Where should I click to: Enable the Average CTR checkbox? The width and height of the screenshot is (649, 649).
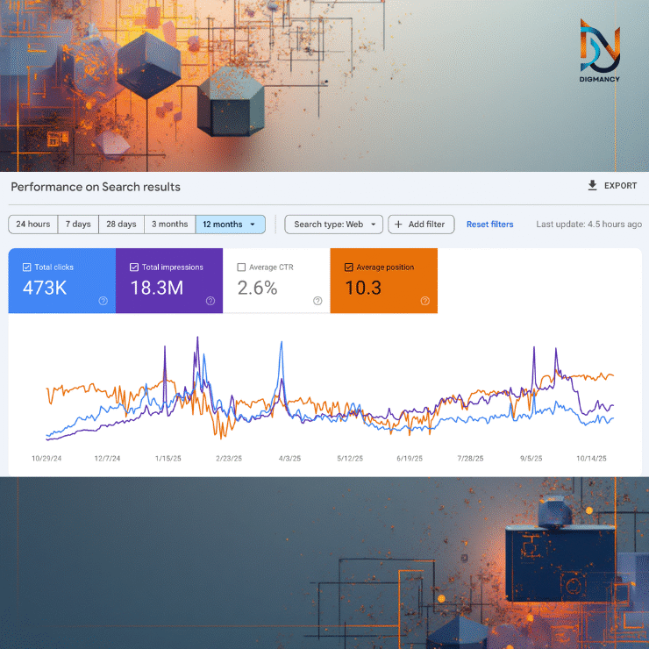click(241, 267)
